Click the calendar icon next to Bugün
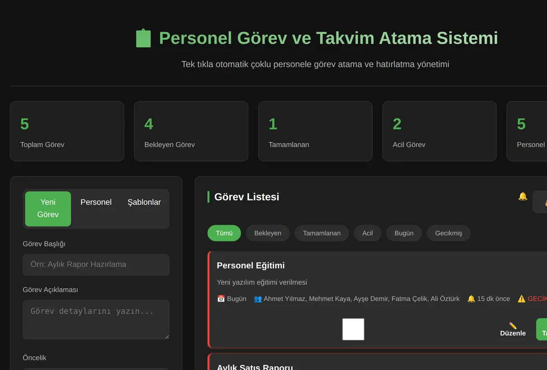Screen dimensions: 547x370 [x=221, y=299]
